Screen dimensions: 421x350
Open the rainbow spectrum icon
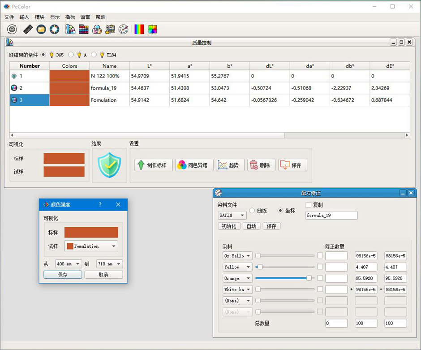pos(139,30)
